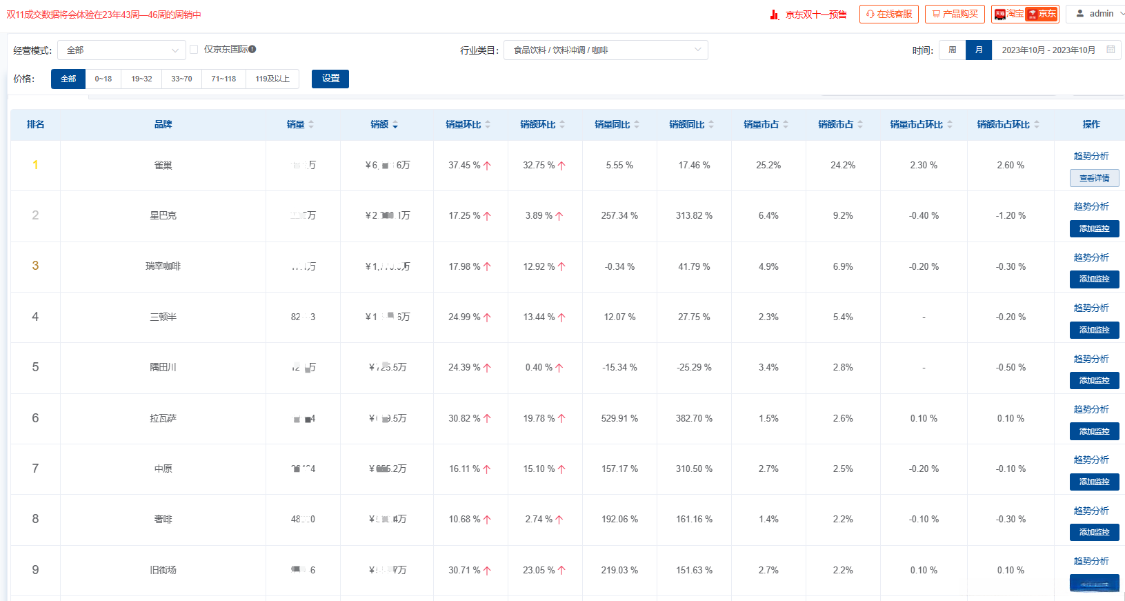Click 添加监控 in the 奢啡 row
This screenshot has height=601, width=1125.
[1095, 532]
